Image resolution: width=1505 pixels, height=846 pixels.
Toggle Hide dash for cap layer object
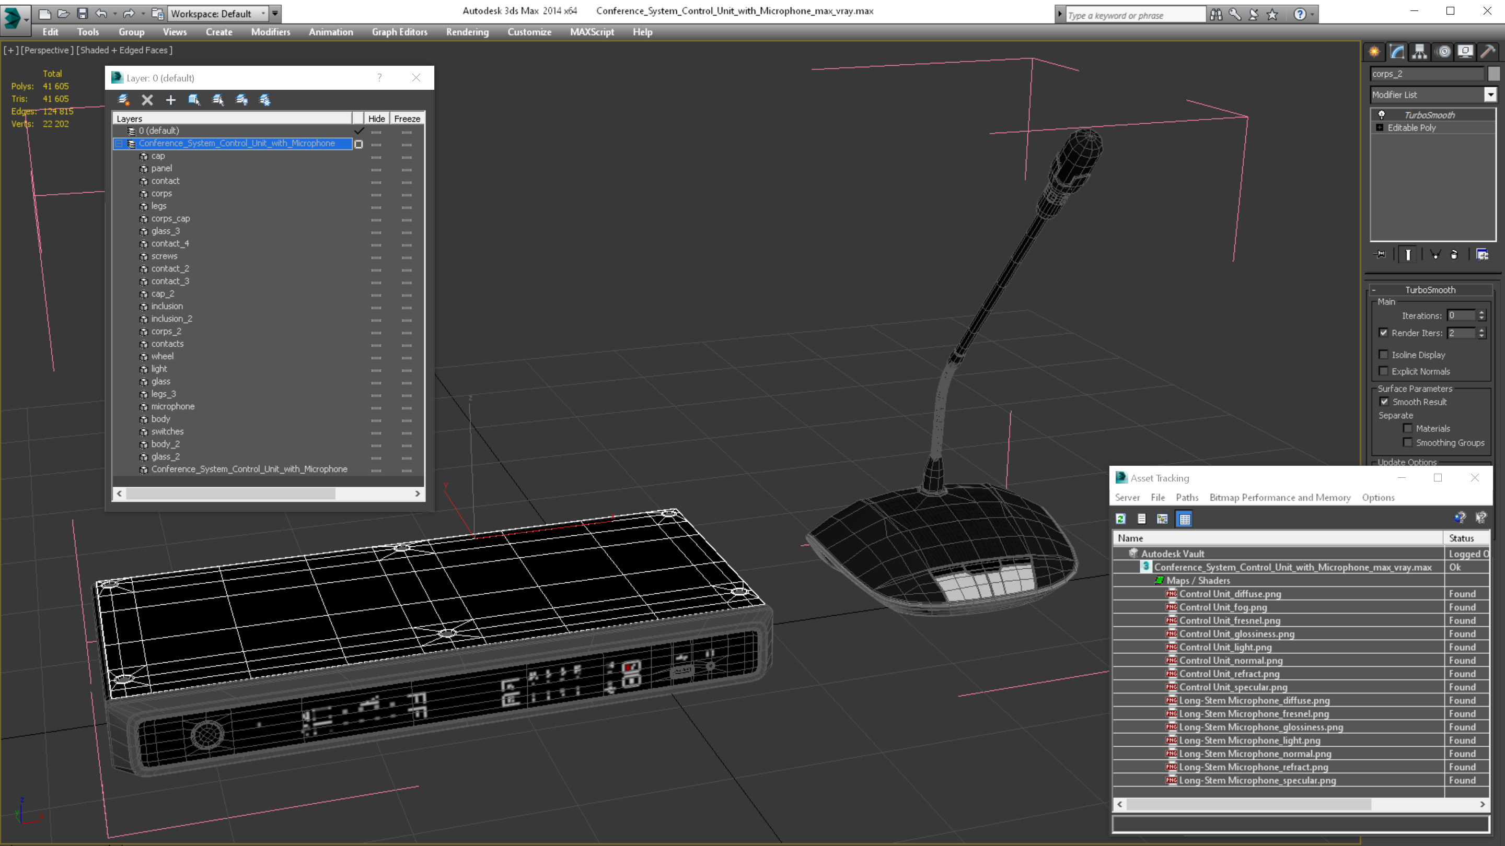pos(376,157)
